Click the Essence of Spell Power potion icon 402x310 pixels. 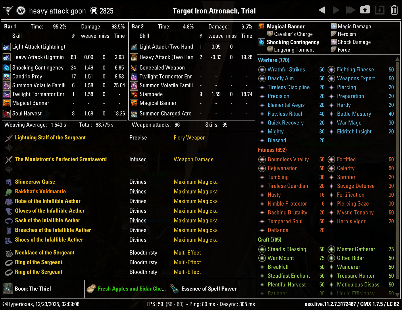174,289
